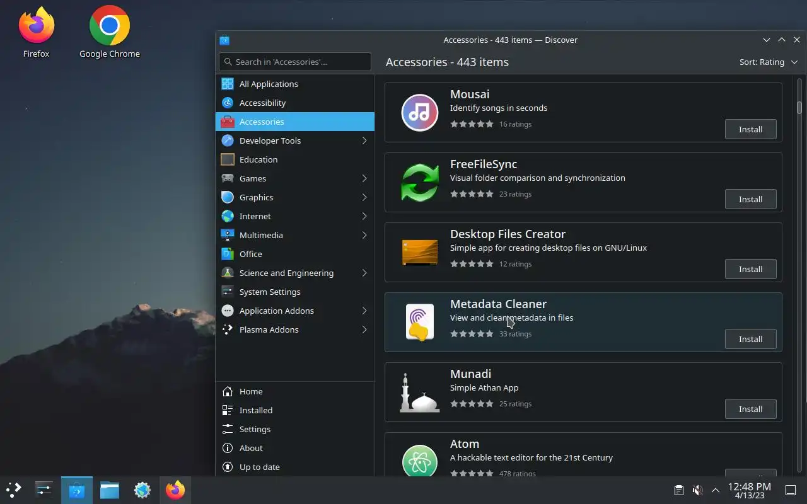The image size is (807, 504).
Task: Click the clipboard tray icon
Action: (678, 490)
